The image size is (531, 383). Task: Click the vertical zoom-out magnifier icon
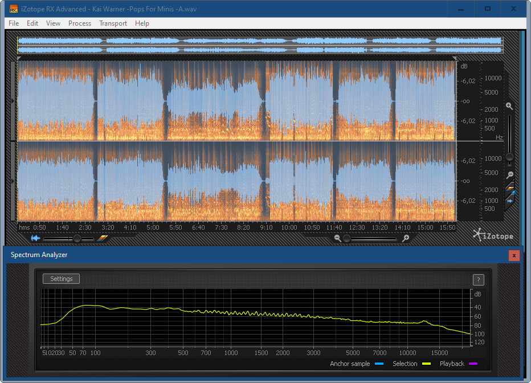point(510,175)
